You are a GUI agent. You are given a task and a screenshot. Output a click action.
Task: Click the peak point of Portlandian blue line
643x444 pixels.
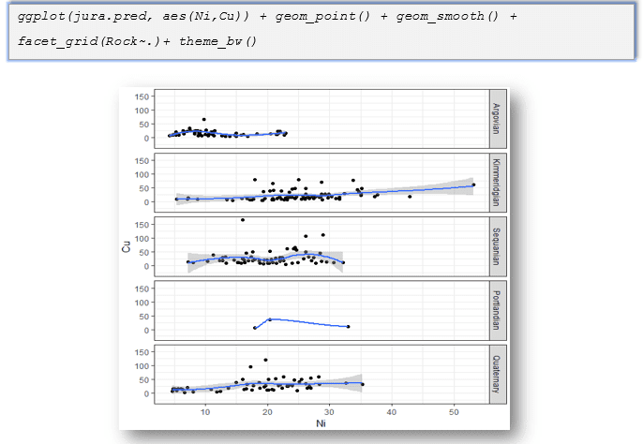270,319
